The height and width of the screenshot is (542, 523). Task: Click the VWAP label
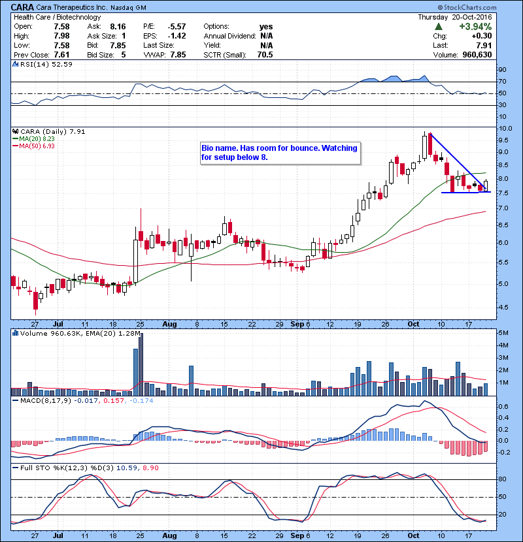point(154,55)
